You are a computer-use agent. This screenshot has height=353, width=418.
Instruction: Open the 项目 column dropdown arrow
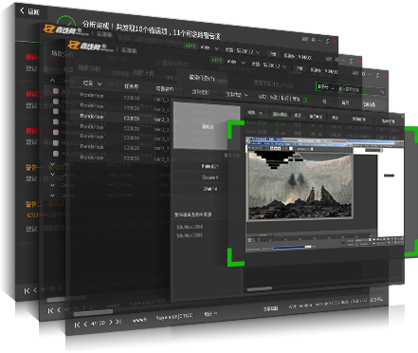pyautogui.click(x=100, y=84)
